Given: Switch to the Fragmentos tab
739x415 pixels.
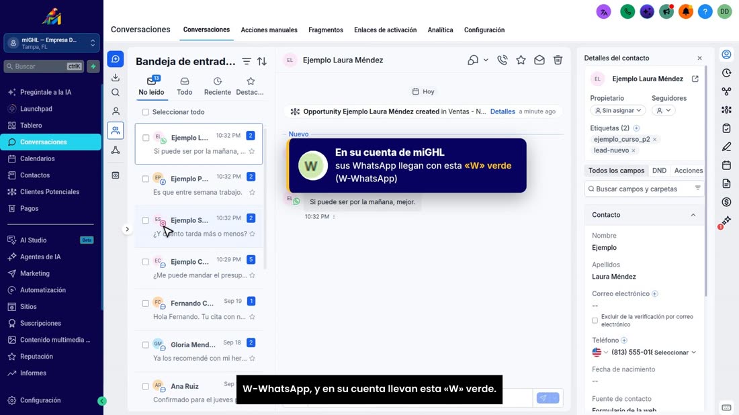Looking at the screenshot, I should pyautogui.click(x=326, y=30).
